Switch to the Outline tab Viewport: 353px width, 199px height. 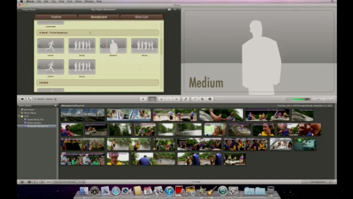(56, 17)
